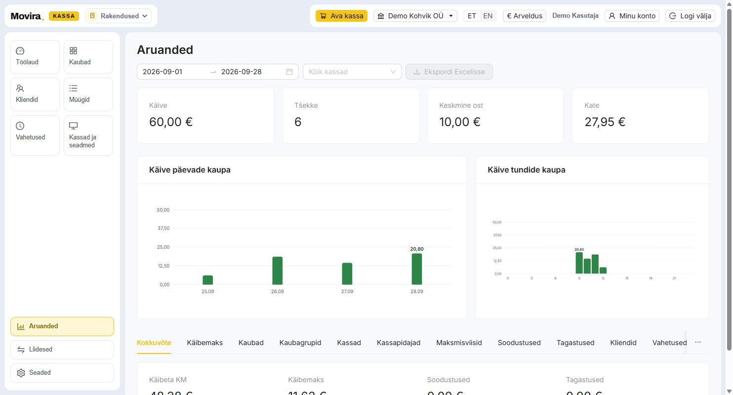Switch to the Käibemaks tab
The width and height of the screenshot is (733, 395).
[x=204, y=343]
